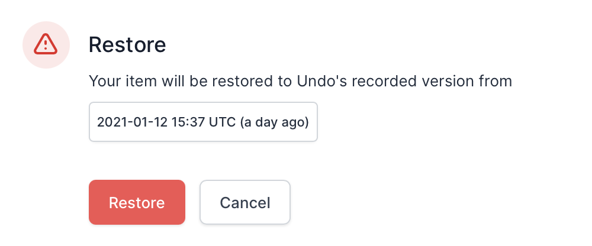Hit Restore to revert the item

pyautogui.click(x=137, y=202)
